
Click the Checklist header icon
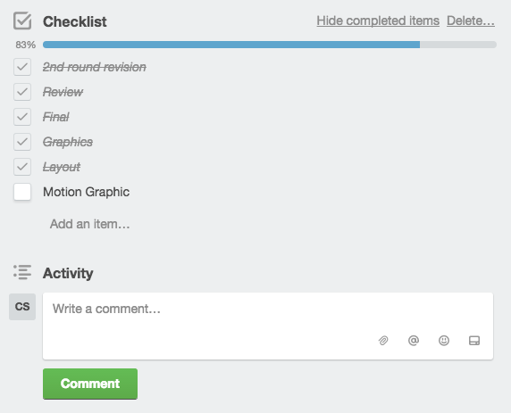[x=22, y=21]
